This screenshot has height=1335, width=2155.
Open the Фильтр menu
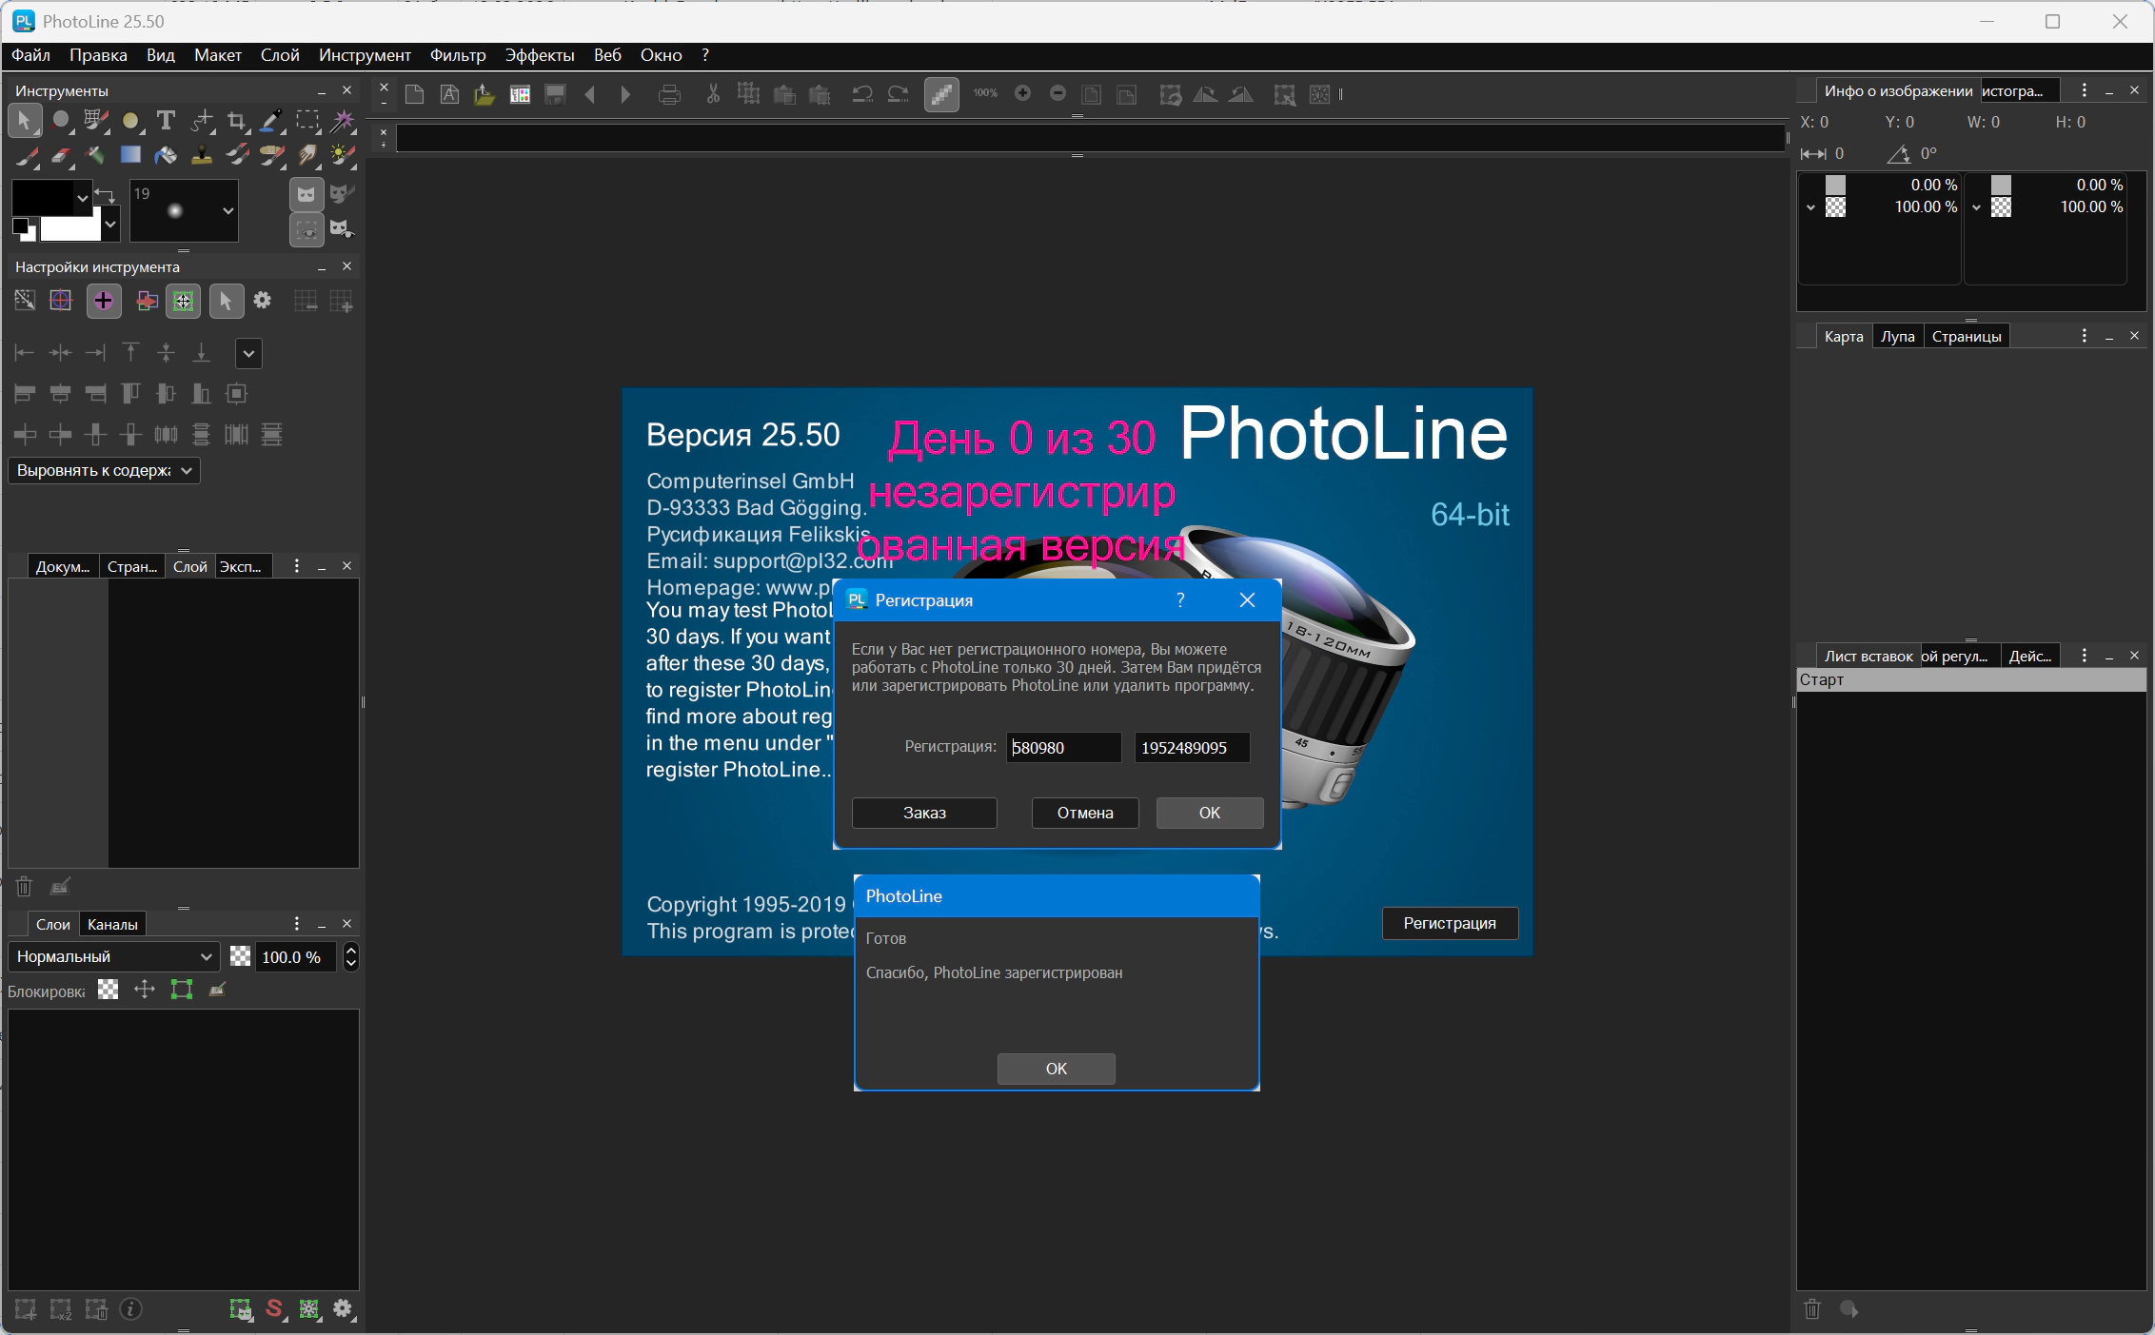coord(458,55)
